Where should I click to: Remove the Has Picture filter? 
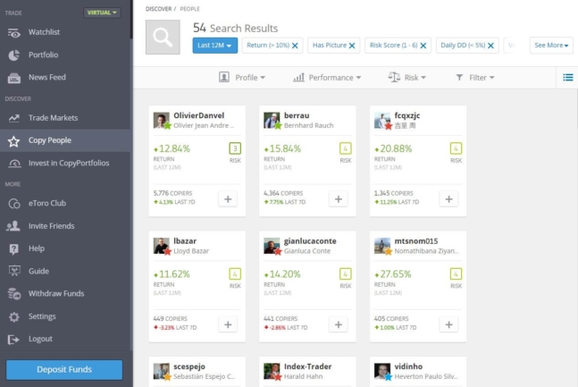click(x=352, y=46)
